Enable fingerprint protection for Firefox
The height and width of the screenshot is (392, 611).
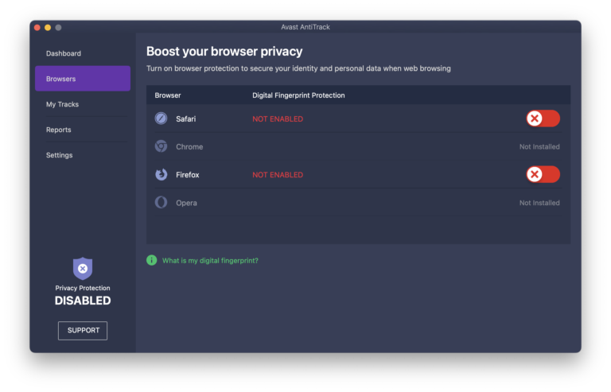[x=543, y=174]
